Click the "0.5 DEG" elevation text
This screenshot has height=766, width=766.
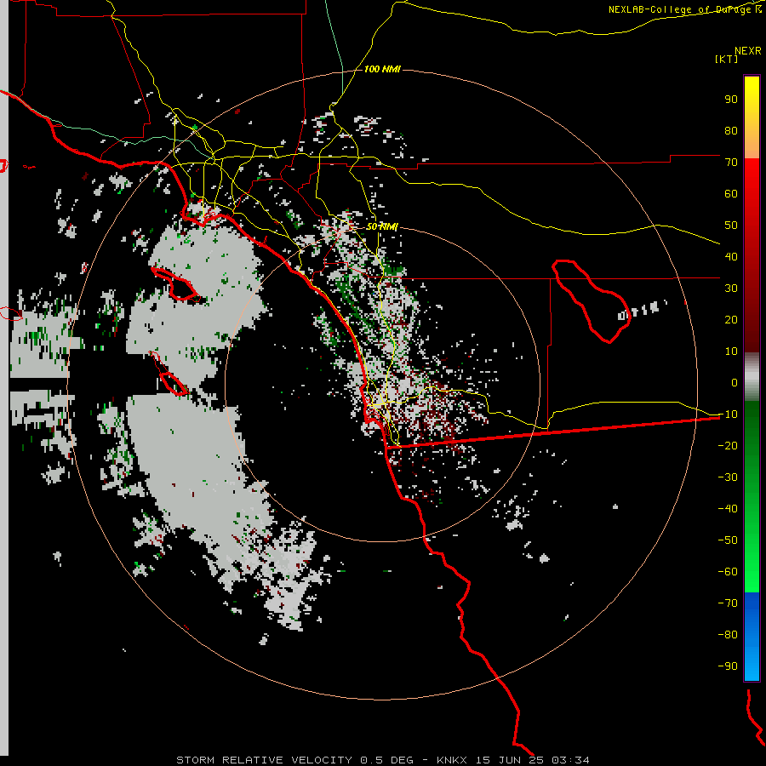click(386, 760)
